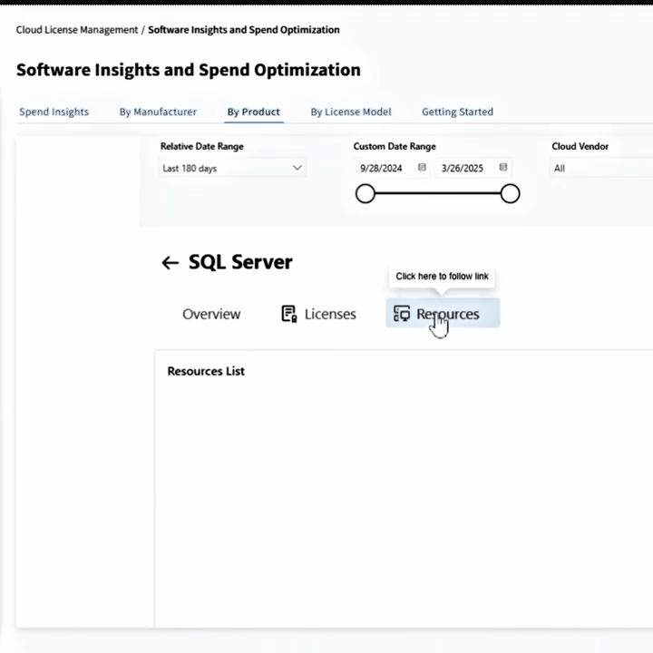Open the Getting Started tab

tap(457, 112)
